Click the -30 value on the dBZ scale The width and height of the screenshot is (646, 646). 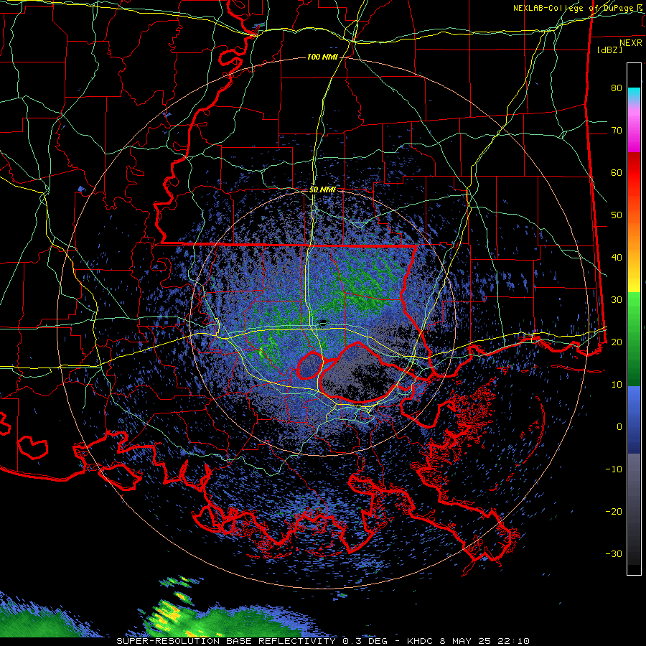614,554
